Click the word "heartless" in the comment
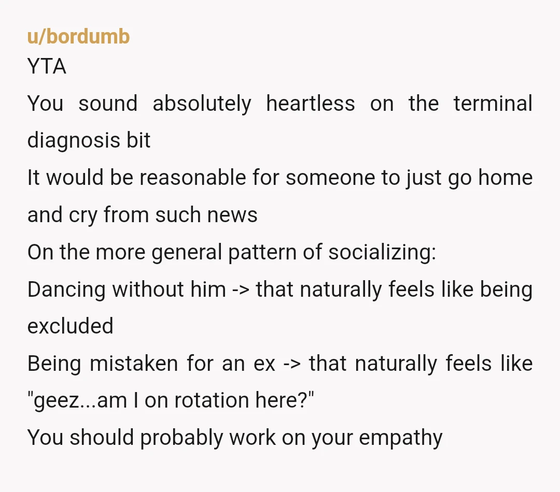 coord(311,104)
